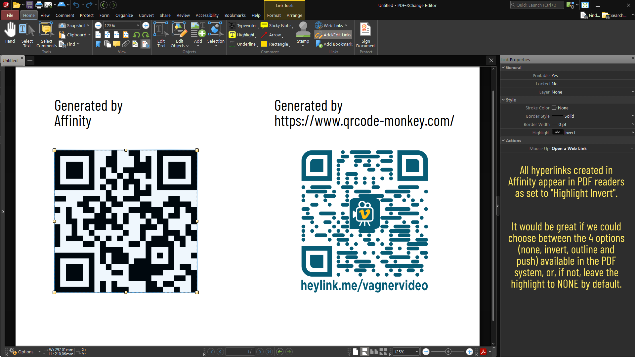
Task: Select the Hand tool
Action: coord(10,33)
